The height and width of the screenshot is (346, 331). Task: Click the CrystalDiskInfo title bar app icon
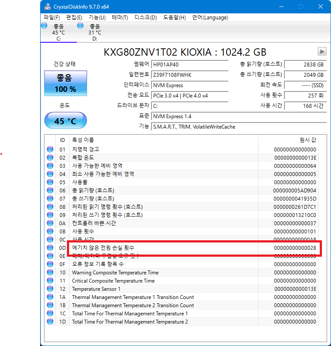tap(47, 6)
